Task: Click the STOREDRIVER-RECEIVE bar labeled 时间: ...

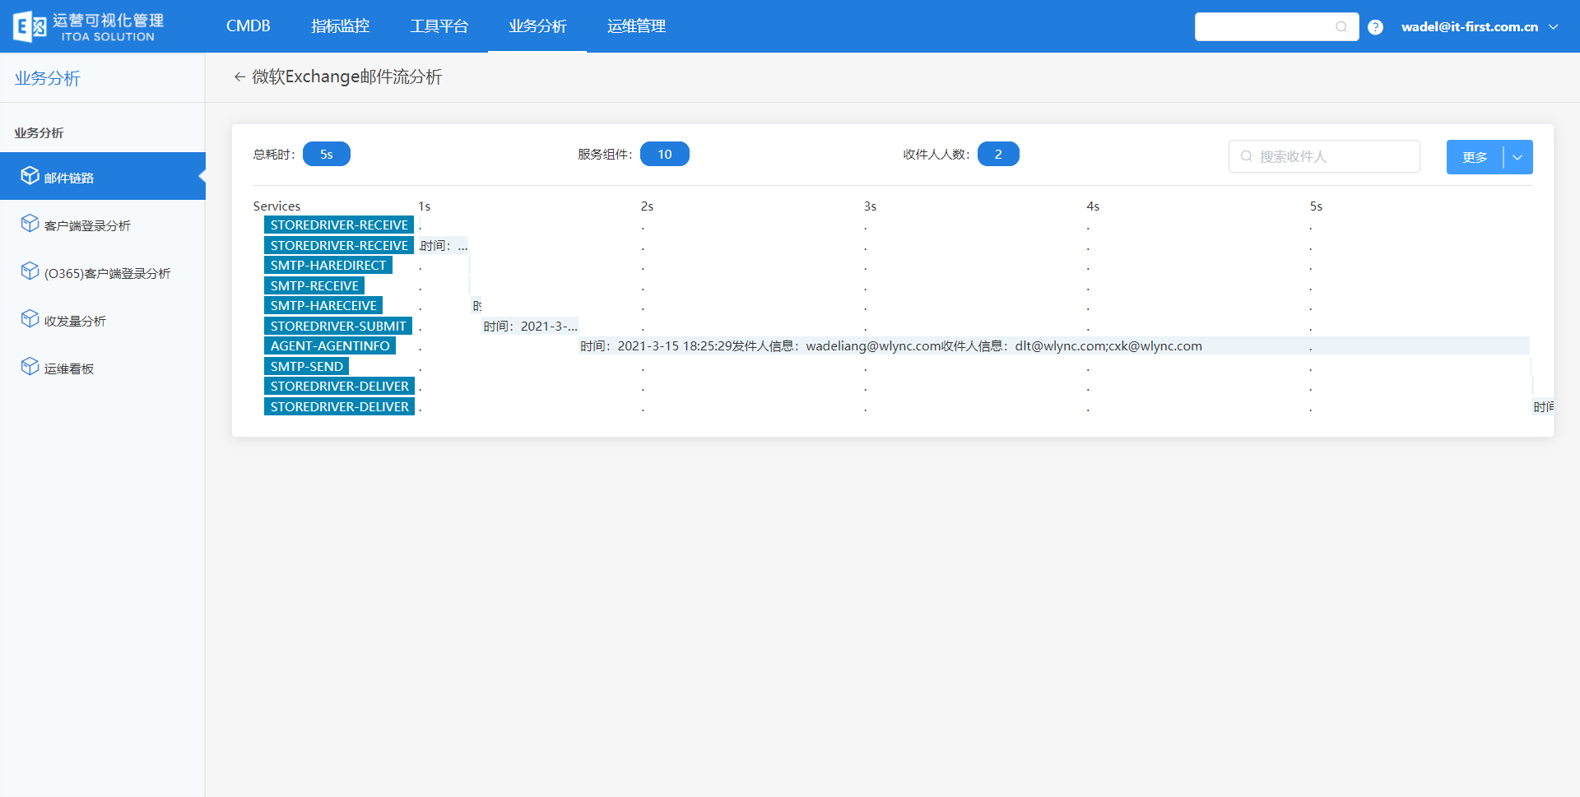Action: coord(444,245)
